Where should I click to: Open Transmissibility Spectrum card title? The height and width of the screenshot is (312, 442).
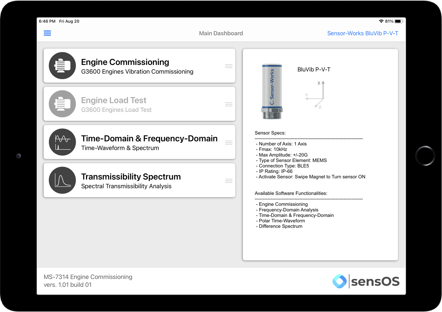pyautogui.click(x=131, y=177)
